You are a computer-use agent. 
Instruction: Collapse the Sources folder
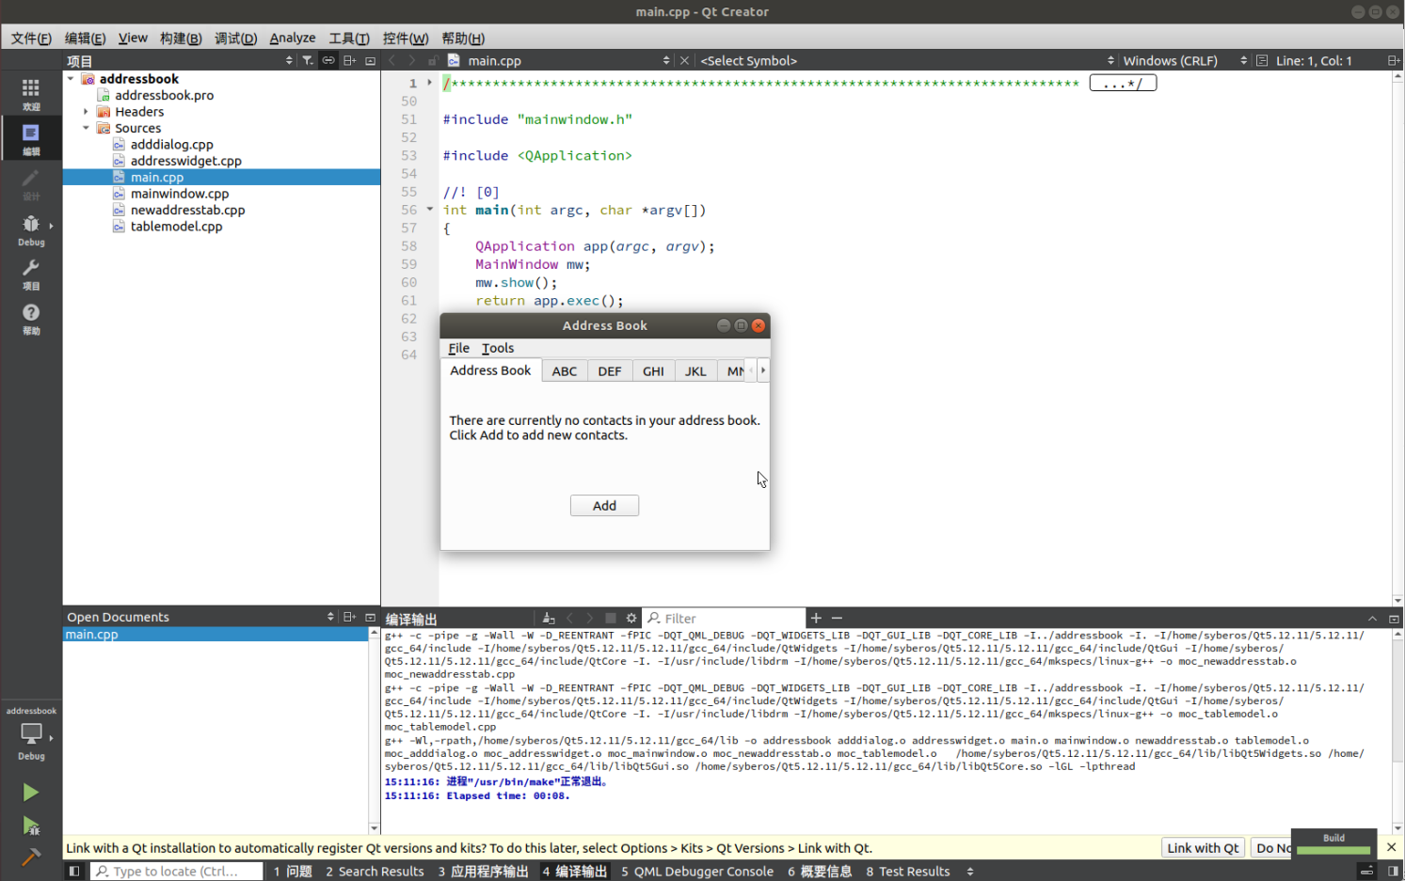point(86,128)
